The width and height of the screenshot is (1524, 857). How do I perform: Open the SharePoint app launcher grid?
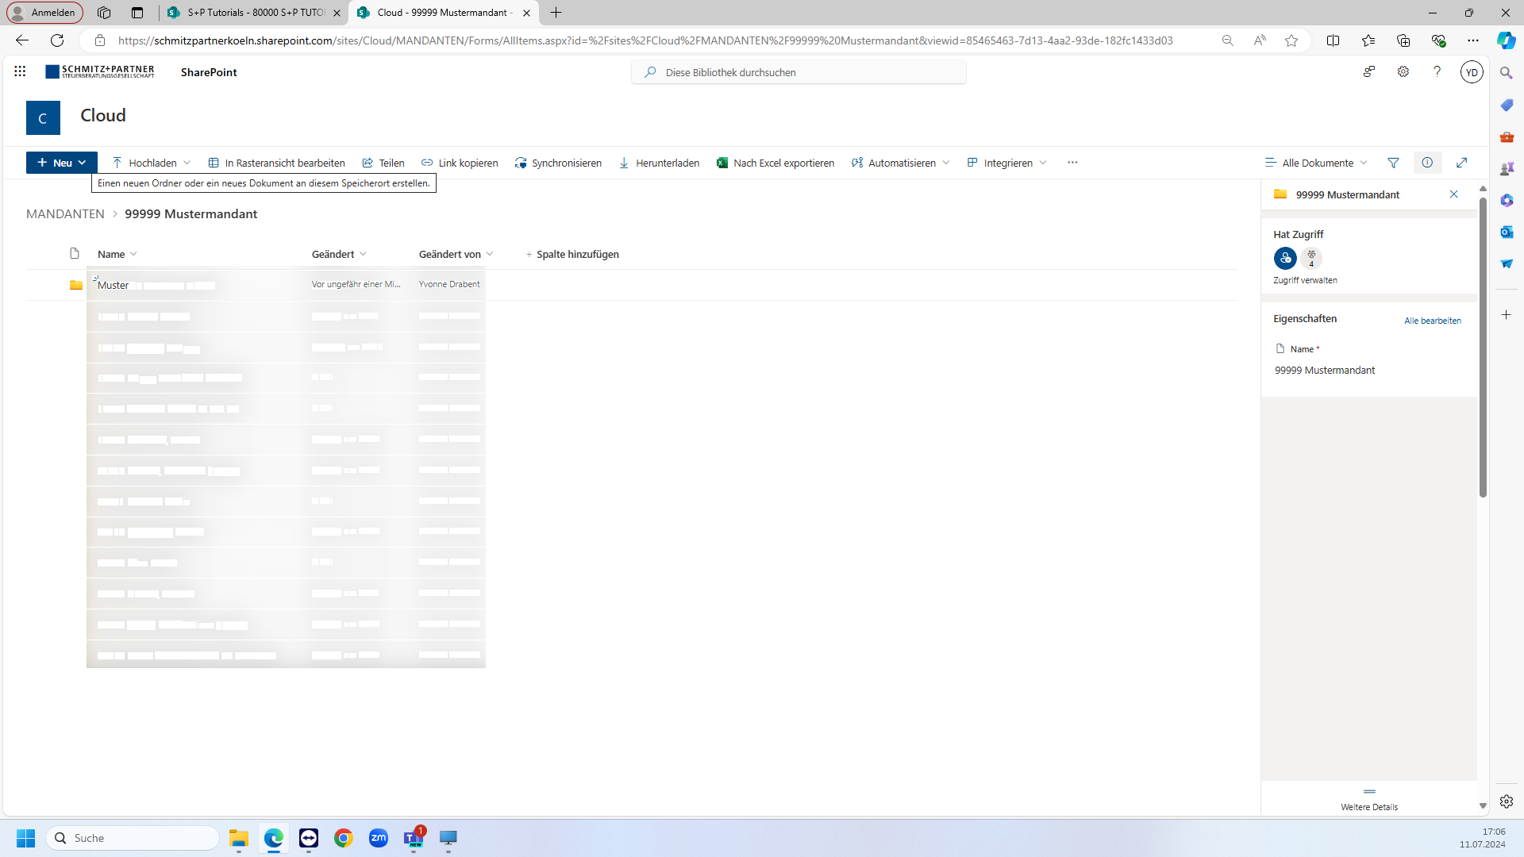point(20,71)
